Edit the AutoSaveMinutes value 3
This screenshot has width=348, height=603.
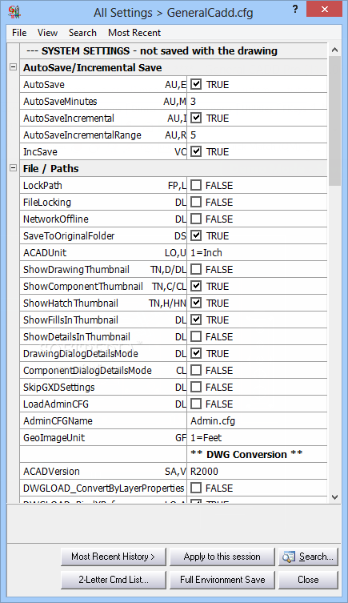pos(257,101)
